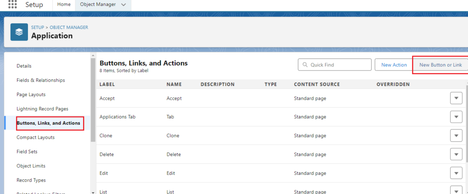Open the Clone row dropdown arrow
The image size is (468, 194).
click(456, 136)
